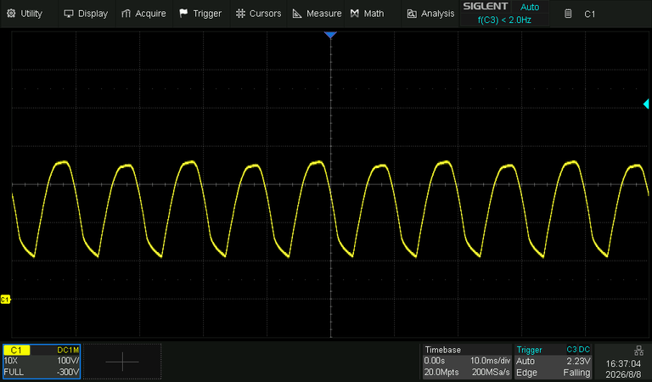Viewport: 652px width, 382px height.
Task: Add a channel with the plus box
Action: click(122, 362)
